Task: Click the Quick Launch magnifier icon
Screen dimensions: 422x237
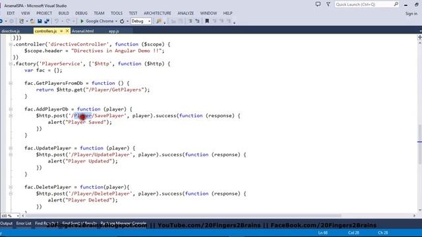Action: coord(396,5)
